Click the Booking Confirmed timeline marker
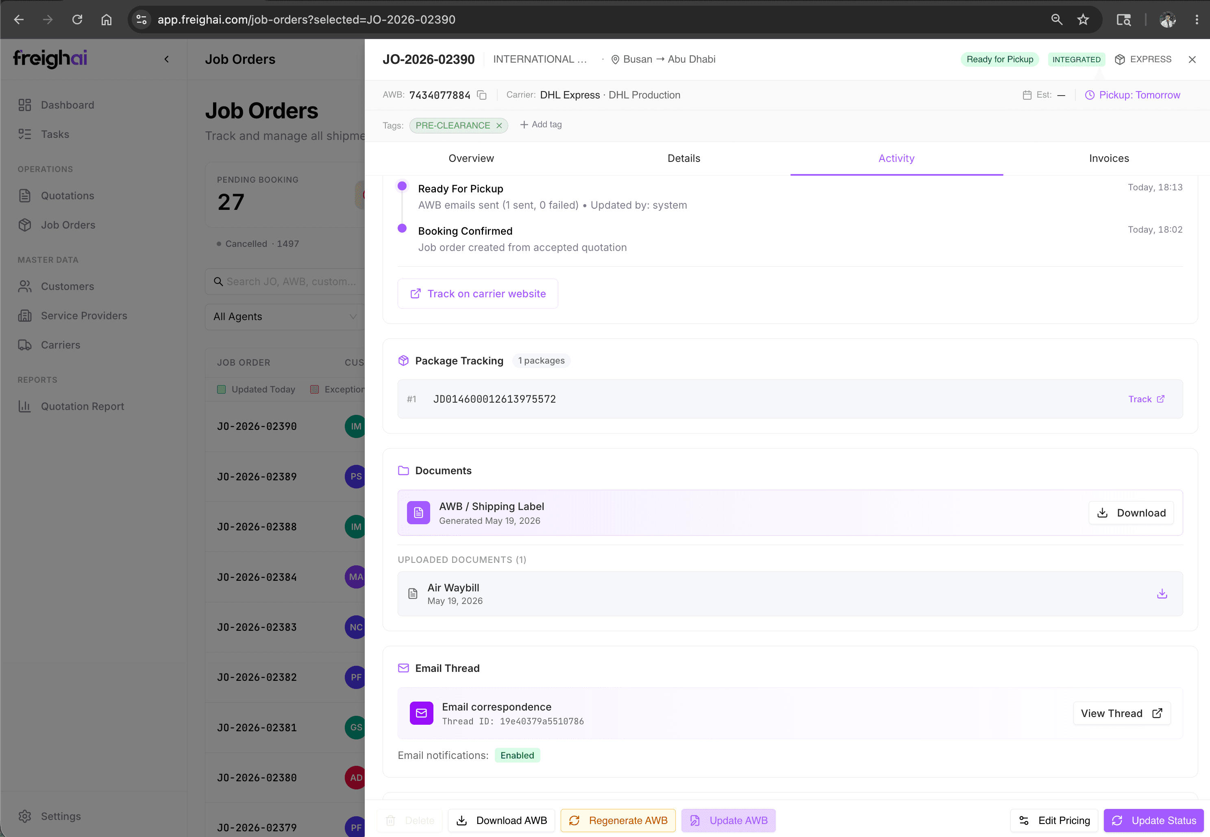The width and height of the screenshot is (1210, 837). (402, 228)
